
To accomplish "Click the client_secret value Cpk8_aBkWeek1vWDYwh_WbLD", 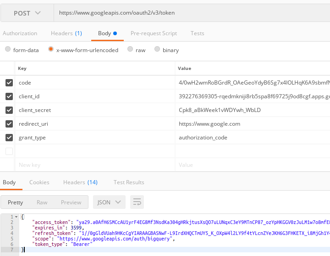I will tap(253, 110).
